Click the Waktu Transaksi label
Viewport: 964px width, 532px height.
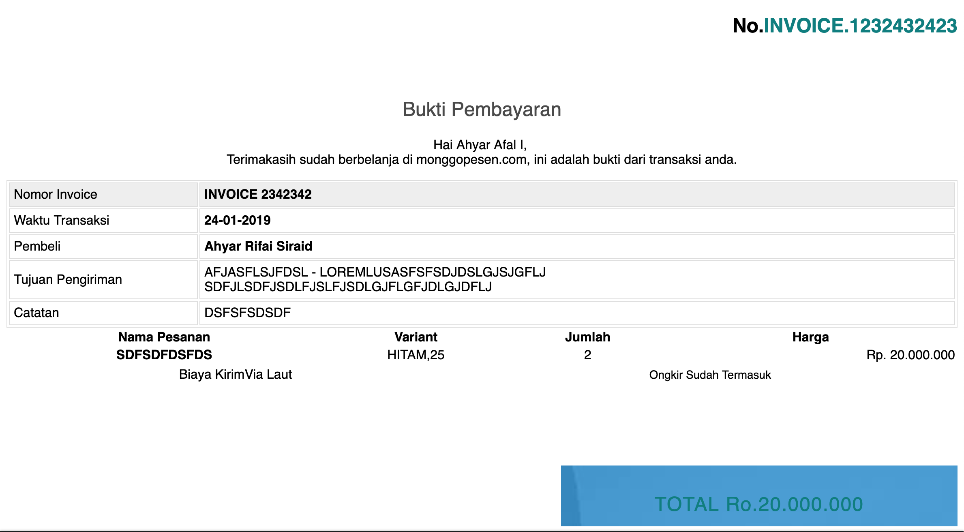click(62, 220)
